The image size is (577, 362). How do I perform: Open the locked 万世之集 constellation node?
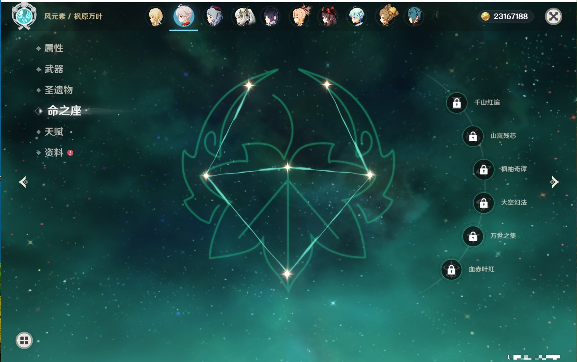(473, 236)
